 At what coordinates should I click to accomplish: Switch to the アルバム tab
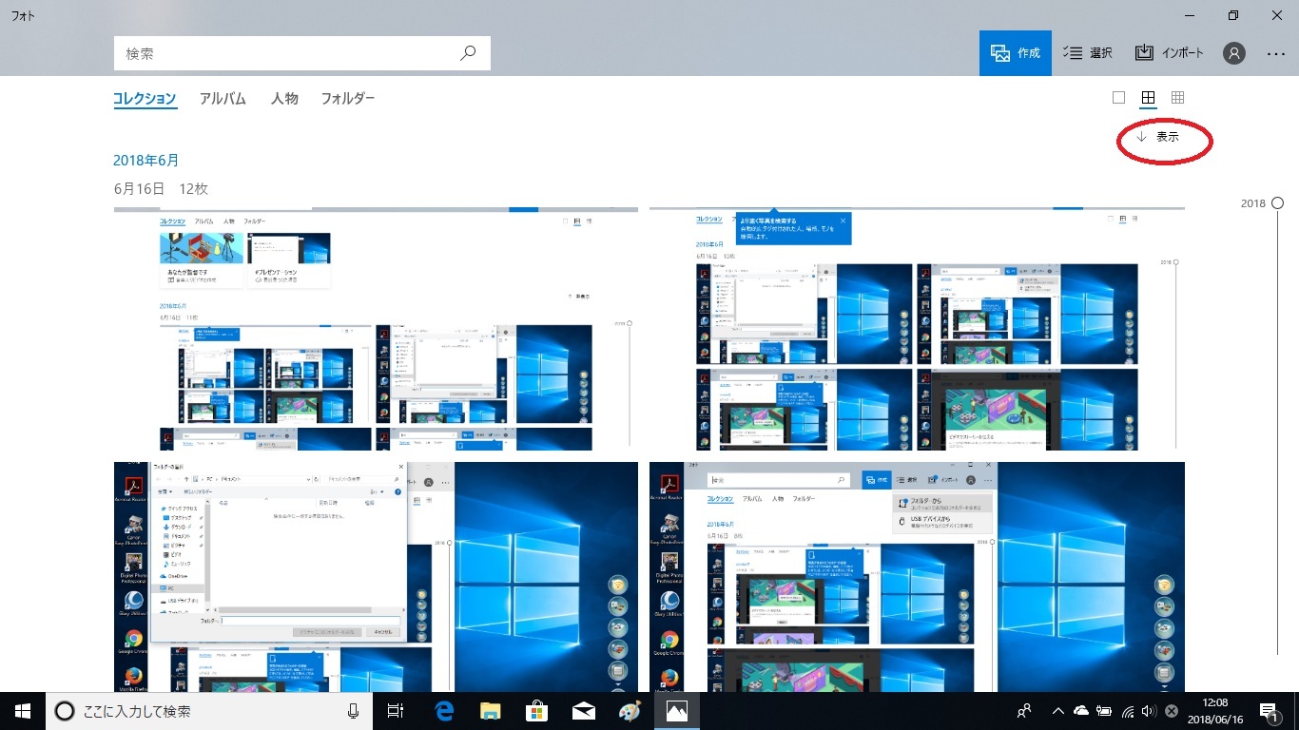[x=223, y=99]
